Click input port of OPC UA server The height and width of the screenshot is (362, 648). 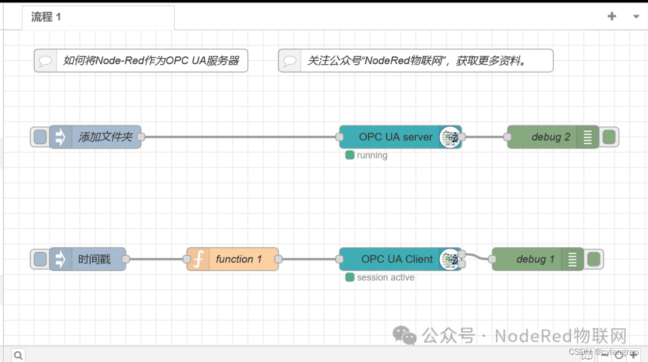(x=339, y=137)
